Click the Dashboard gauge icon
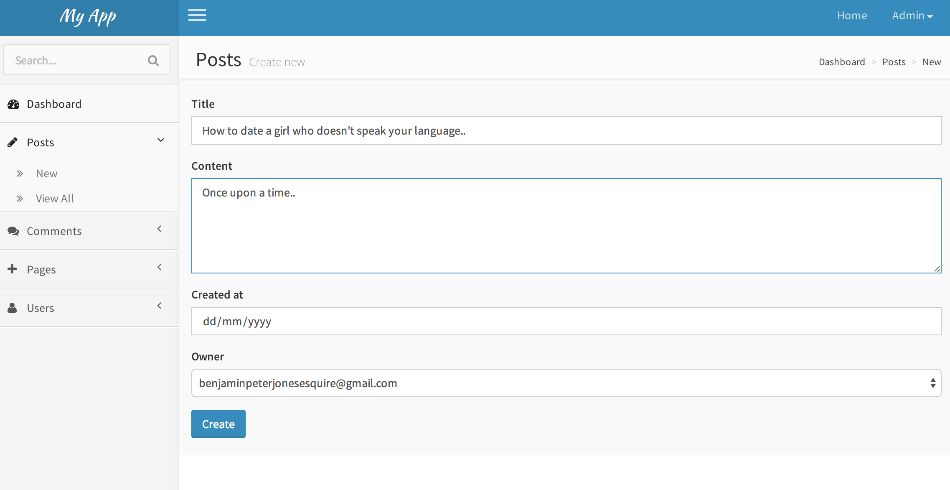This screenshot has height=490, width=950. 13,104
